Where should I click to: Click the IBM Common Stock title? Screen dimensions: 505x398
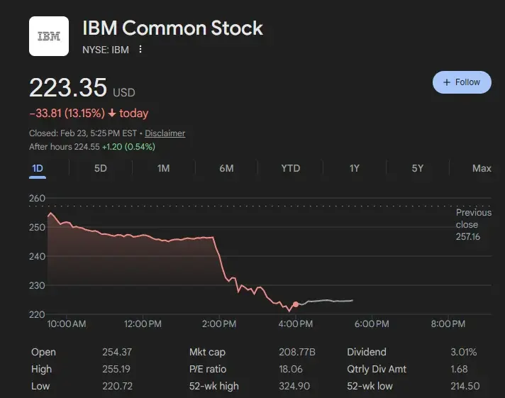[x=172, y=28]
